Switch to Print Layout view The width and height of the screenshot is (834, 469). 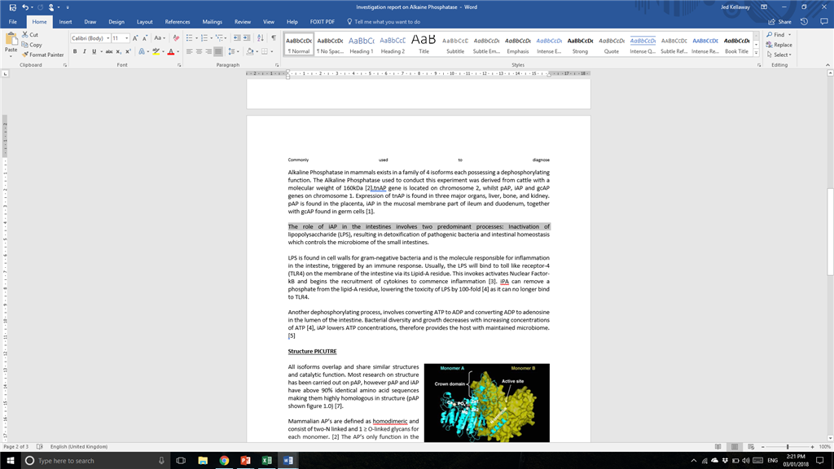point(735,447)
